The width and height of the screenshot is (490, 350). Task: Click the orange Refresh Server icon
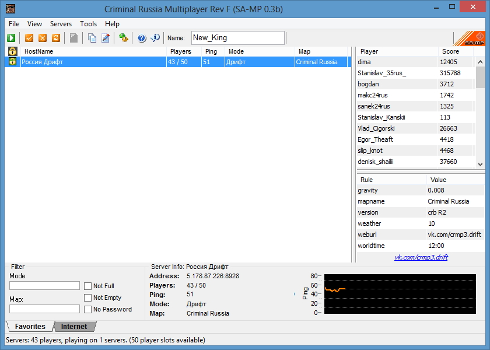click(x=56, y=38)
